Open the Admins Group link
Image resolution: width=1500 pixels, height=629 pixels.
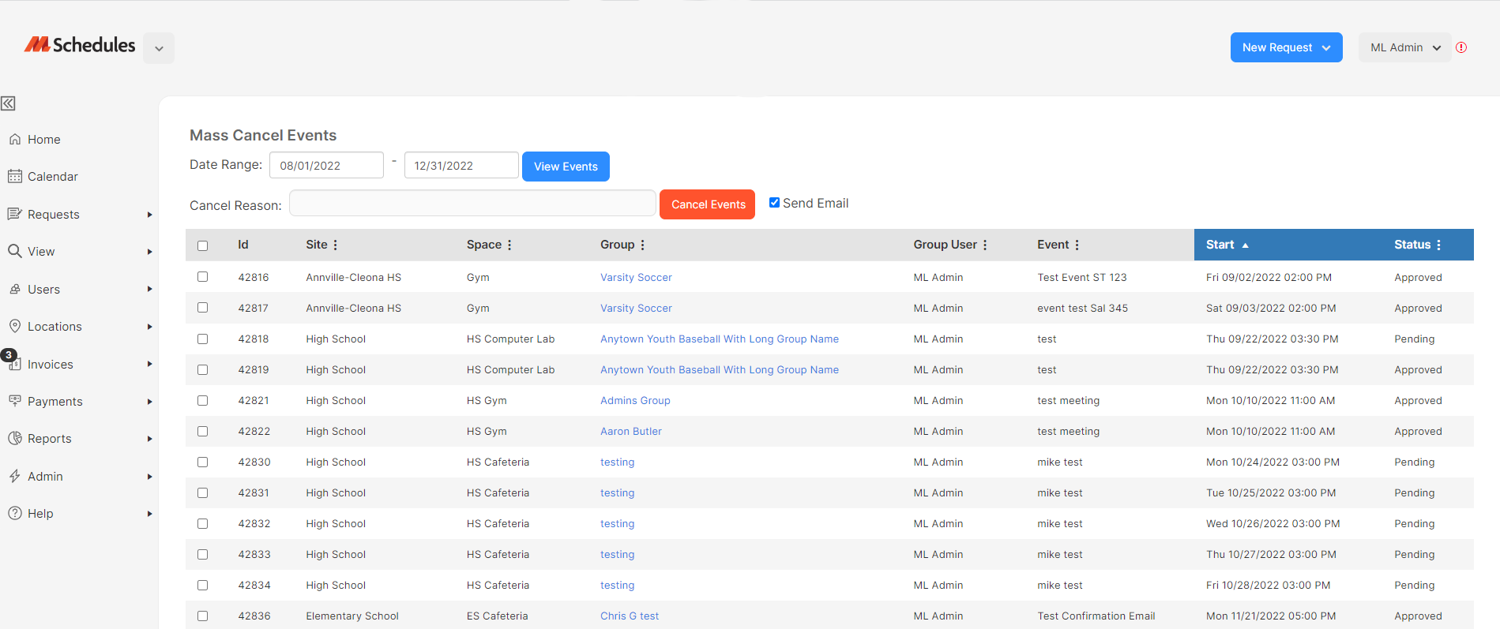point(635,400)
